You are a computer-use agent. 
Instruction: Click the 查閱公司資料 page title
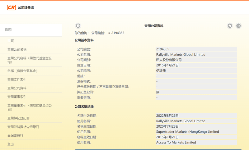(154, 26)
